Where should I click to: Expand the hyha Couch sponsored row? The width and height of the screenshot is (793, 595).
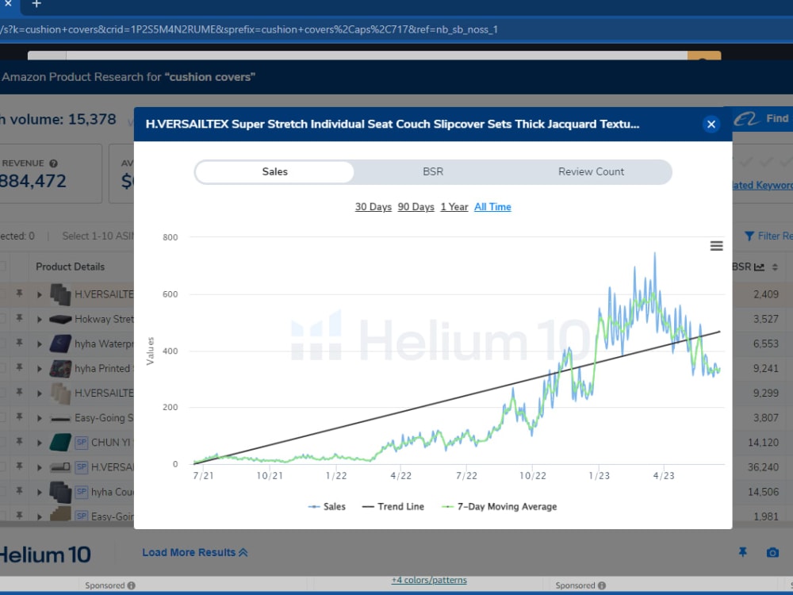[x=40, y=493]
